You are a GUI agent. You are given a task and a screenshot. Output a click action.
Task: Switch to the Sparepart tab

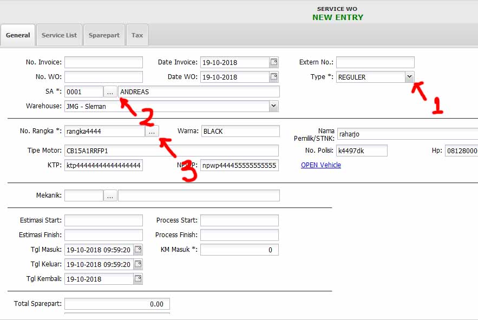(104, 35)
